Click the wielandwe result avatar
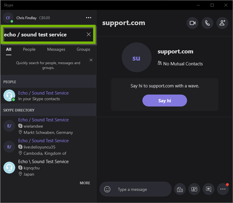This screenshot has width=233, height=203. (x=9, y=126)
